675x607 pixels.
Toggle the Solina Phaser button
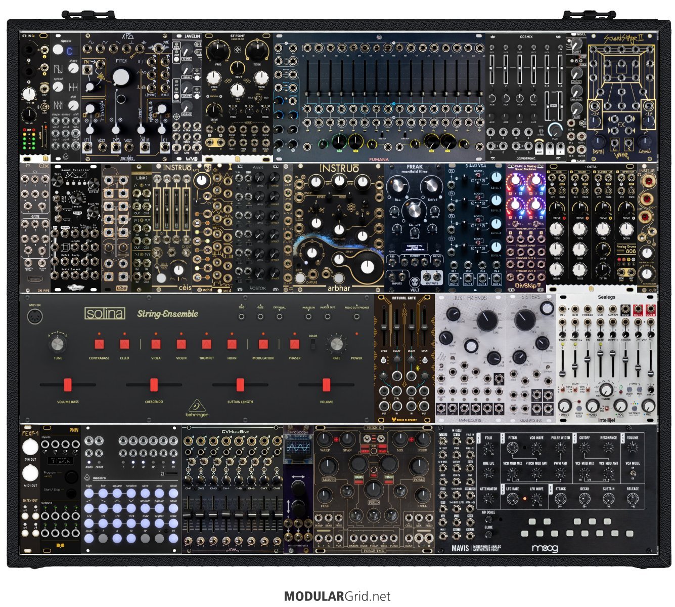(294, 344)
